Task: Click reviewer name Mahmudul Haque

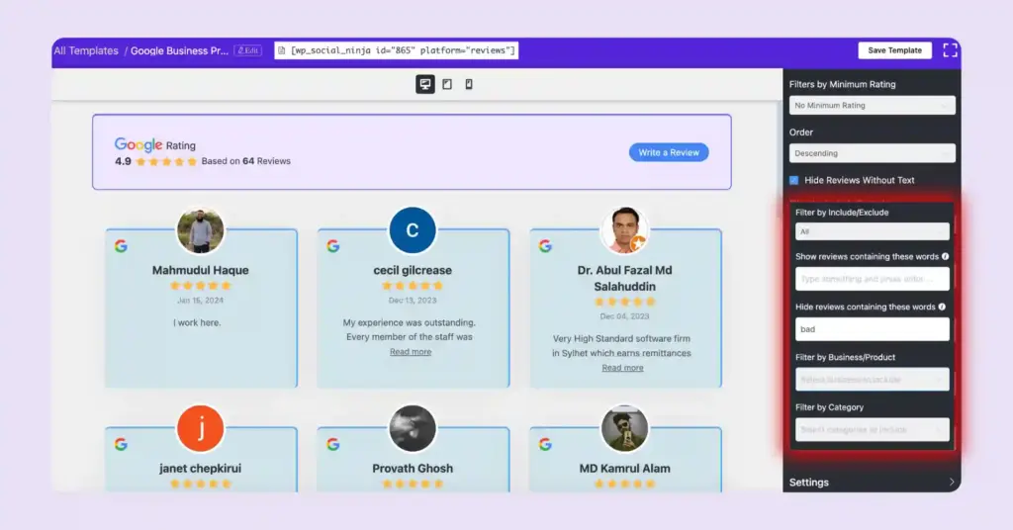Action: pos(200,270)
